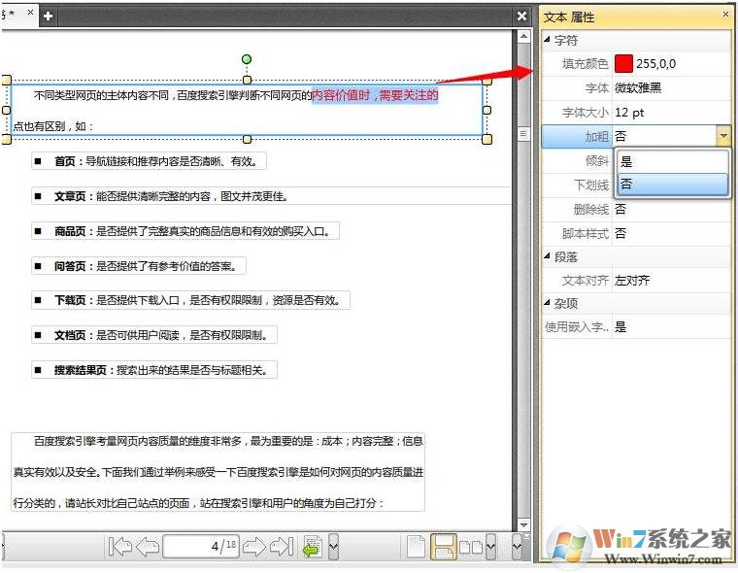The width and height of the screenshot is (738, 573).
Task: Go to the previous page
Action: 148,547
